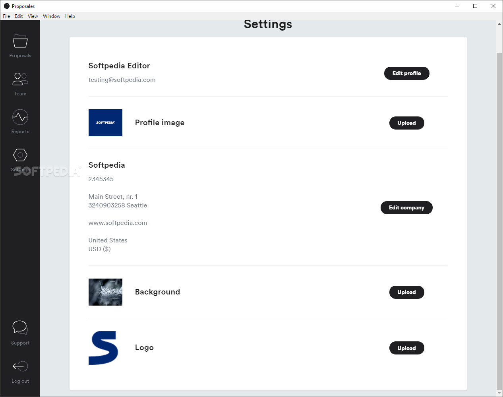Open the File menu
The height and width of the screenshot is (397, 503).
(6, 16)
